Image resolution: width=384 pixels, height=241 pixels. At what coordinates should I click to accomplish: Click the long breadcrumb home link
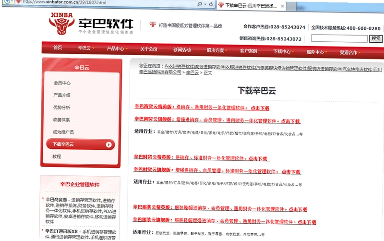click(x=260, y=69)
